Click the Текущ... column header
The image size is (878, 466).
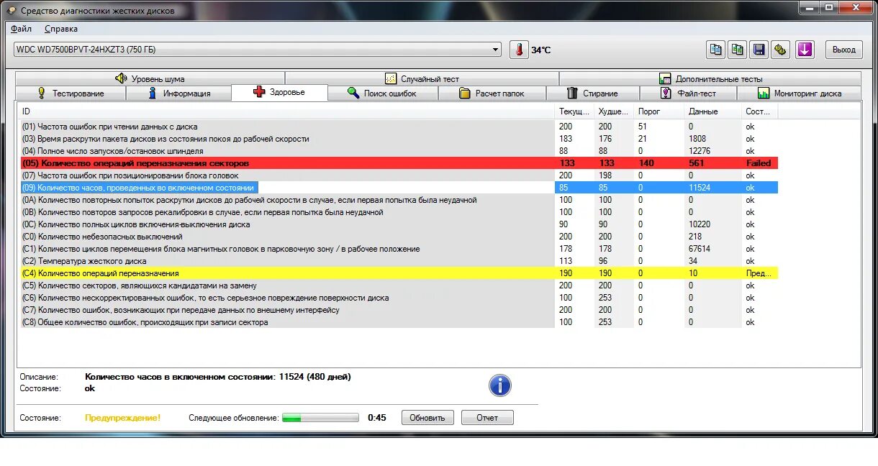click(x=575, y=111)
